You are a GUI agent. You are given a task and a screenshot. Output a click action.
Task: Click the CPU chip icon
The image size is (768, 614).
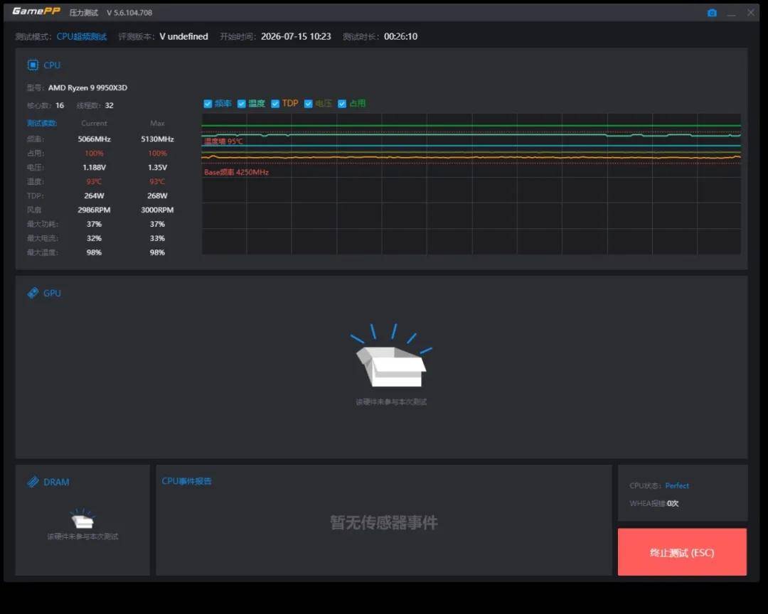pyautogui.click(x=33, y=65)
